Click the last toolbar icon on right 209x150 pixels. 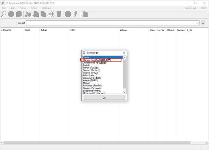(85, 14)
